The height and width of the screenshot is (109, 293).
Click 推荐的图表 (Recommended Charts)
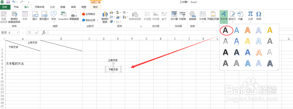[105, 17]
